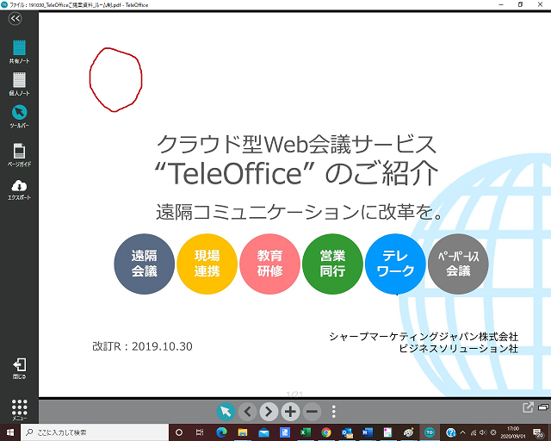This screenshot has width=551, height=441.
Task: Expand hidden system tray icons
Action: tap(463, 432)
